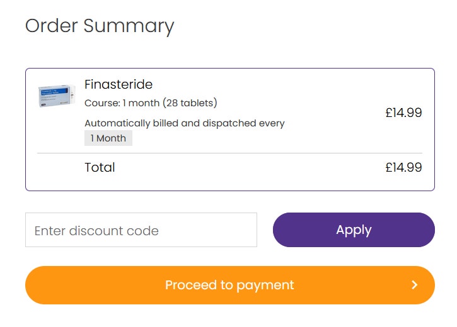Select the Finasteride product name
Screen dimensions: 457x327
pos(119,85)
